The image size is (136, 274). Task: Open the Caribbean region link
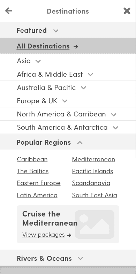pos(32,159)
